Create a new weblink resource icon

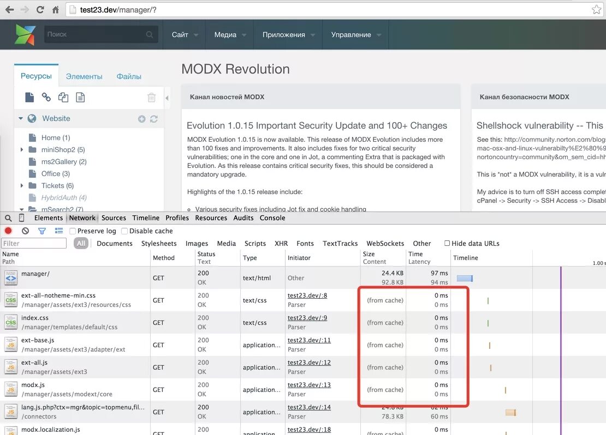tap(46, 97)
